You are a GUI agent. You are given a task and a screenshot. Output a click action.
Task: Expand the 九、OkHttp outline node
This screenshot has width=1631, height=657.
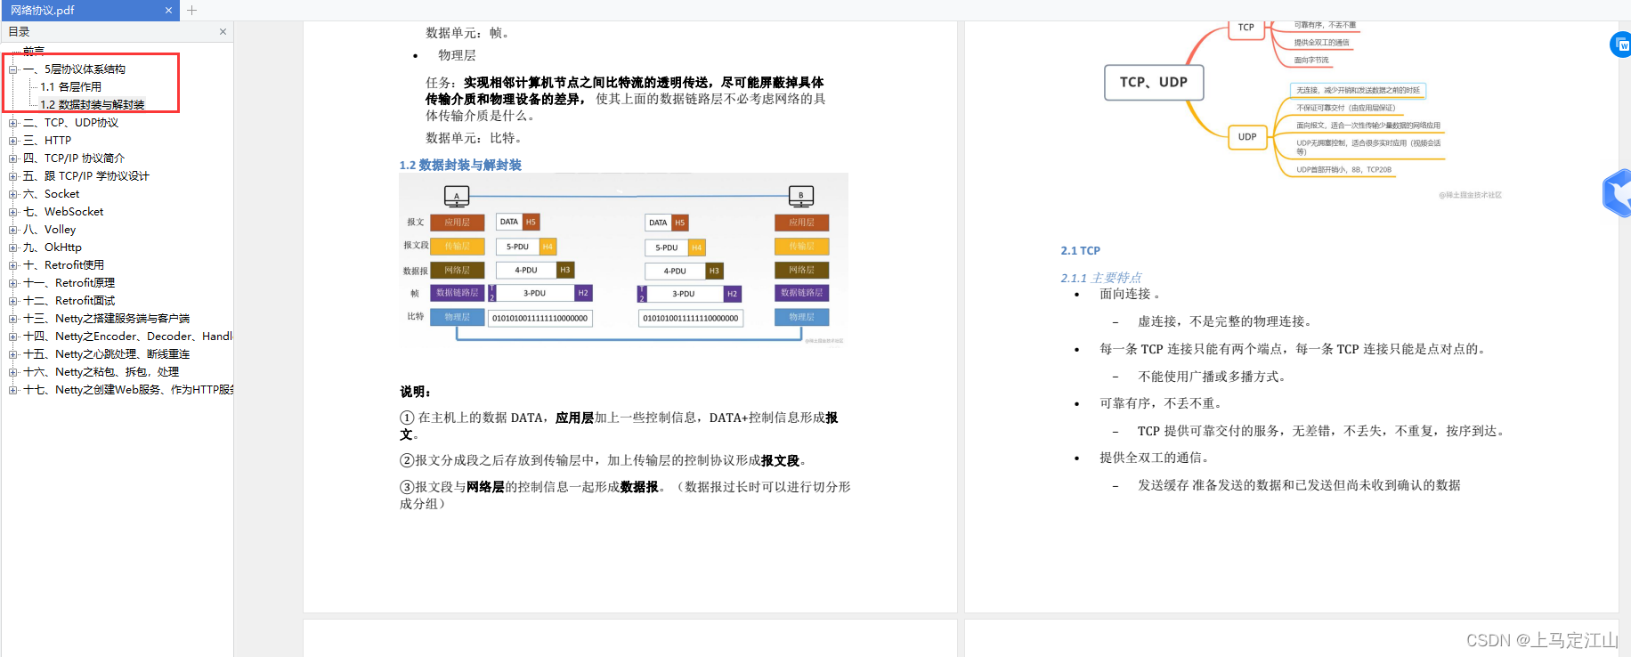(13, 247)
